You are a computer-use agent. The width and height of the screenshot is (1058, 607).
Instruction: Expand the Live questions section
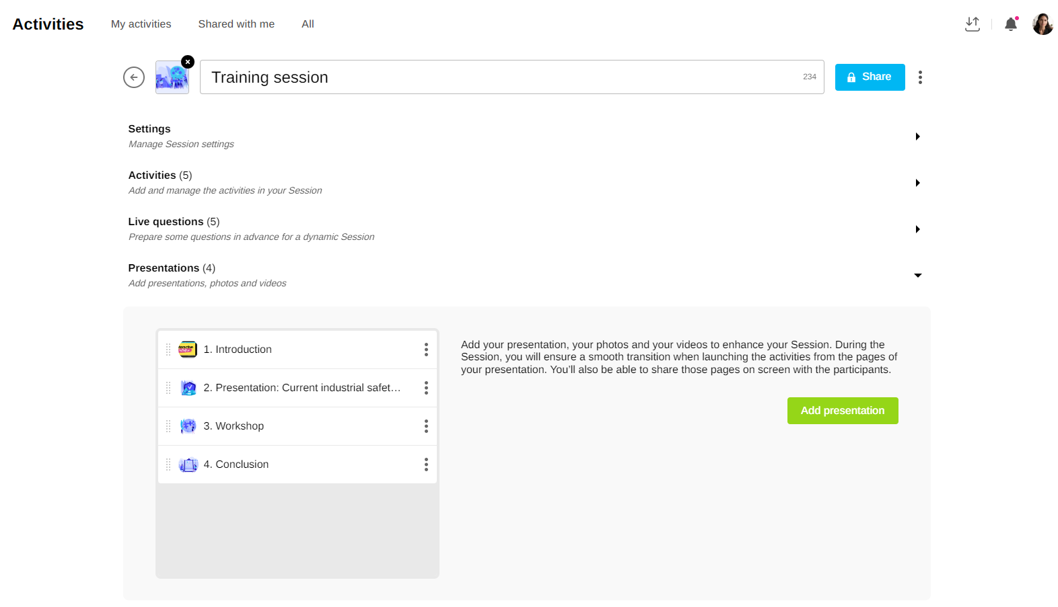click(x=917, y=229)
